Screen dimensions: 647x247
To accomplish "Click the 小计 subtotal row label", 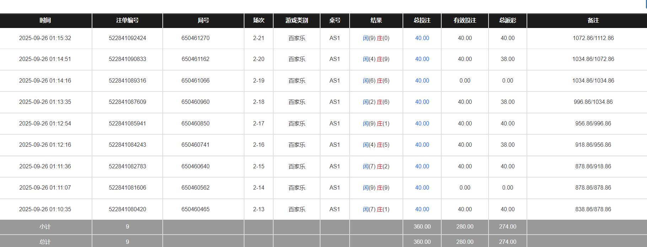I will 45,227.
